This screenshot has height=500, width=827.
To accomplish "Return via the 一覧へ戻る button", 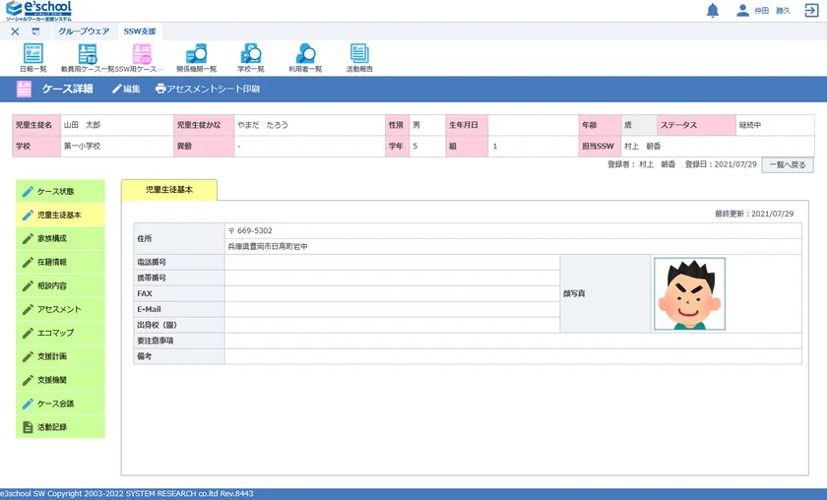I will 787,165.
